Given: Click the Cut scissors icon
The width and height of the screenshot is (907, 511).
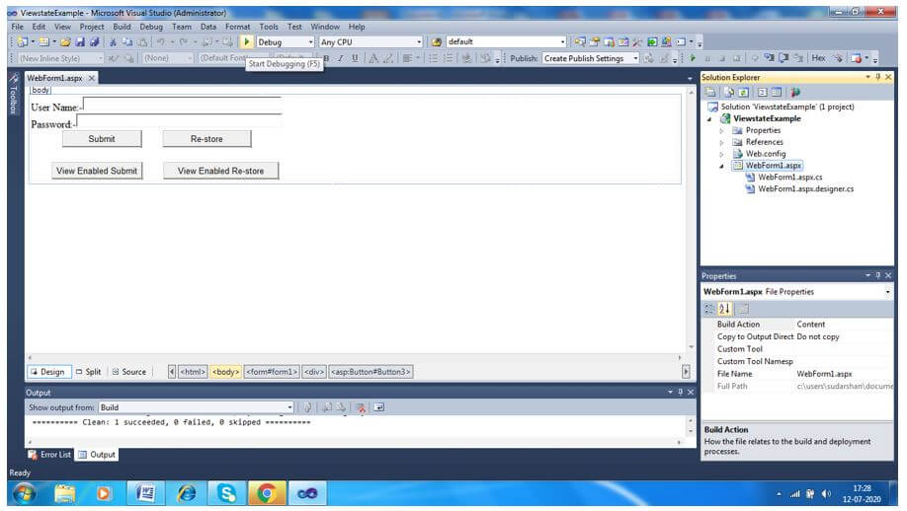Looking at the screenshot, I should (113, 41).
